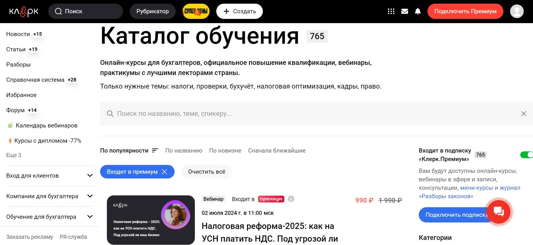
Task: Click the info icon next to премиум badge
Action: (x=291, y=199)
